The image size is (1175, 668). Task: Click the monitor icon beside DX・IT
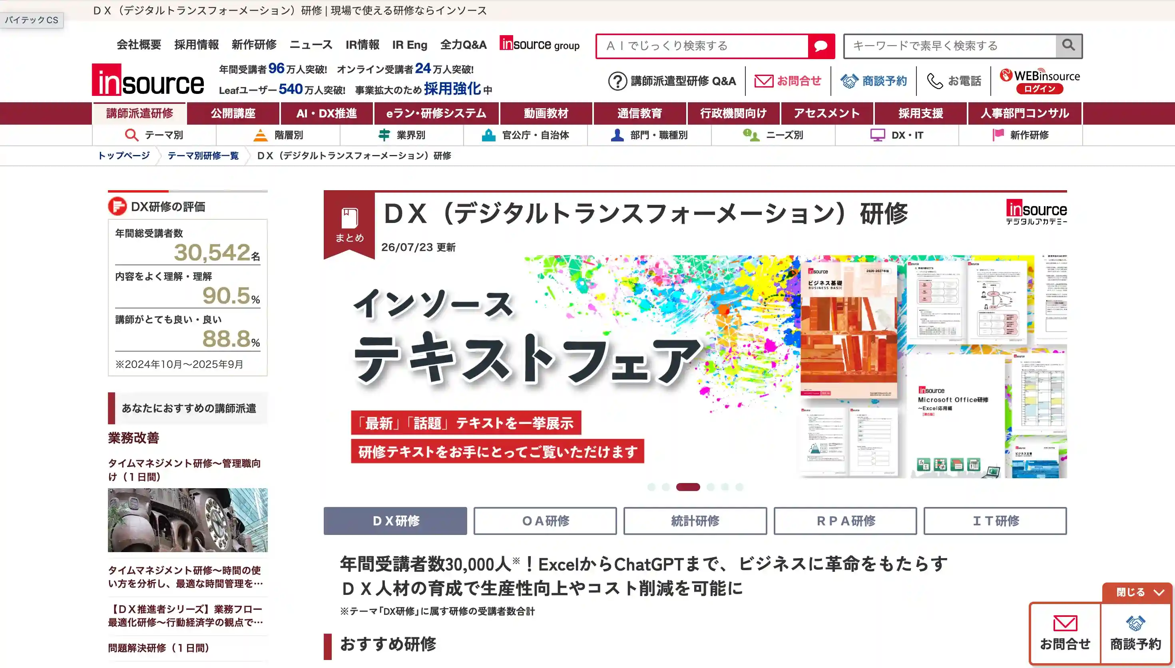[877, 135]
